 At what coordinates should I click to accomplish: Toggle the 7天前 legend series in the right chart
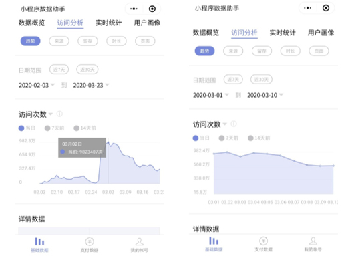[x=228, y=138]
